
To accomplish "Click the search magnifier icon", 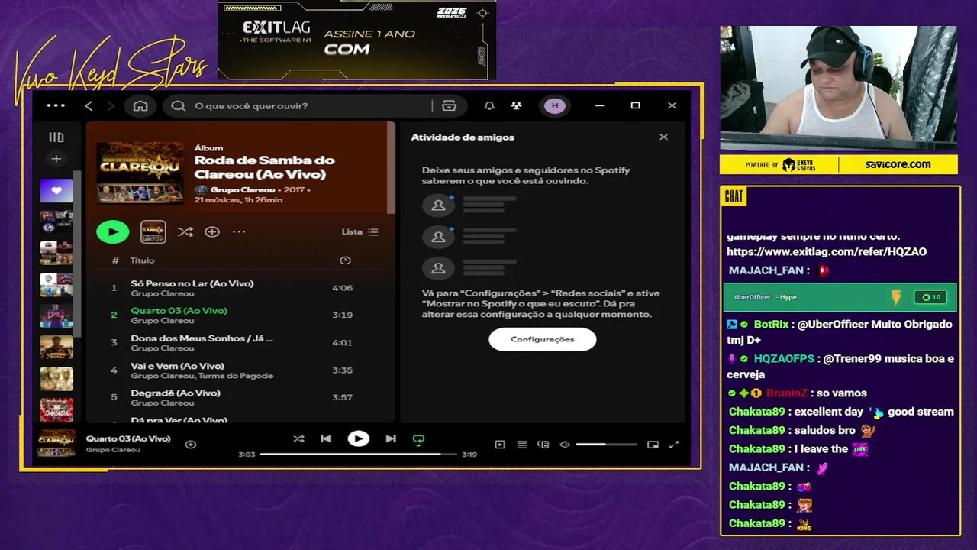I will (179, 105).
